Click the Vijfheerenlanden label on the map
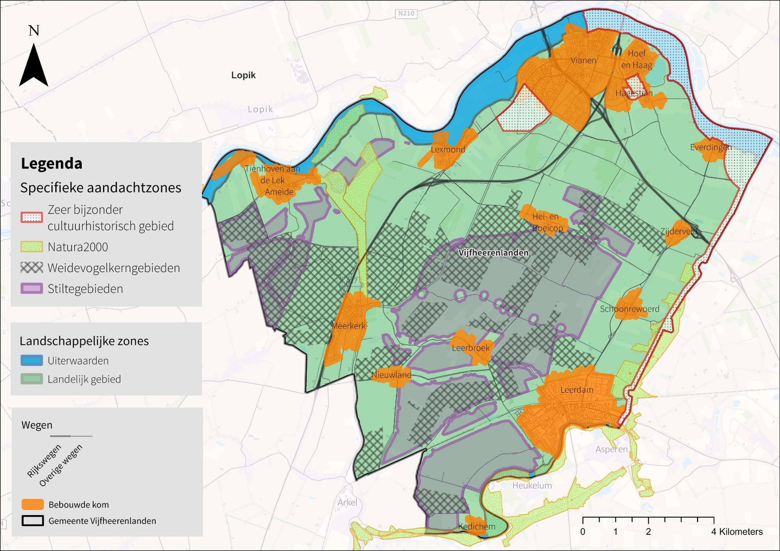The height and width of the screenshot is (551, 780). click(x=493, y=253)
